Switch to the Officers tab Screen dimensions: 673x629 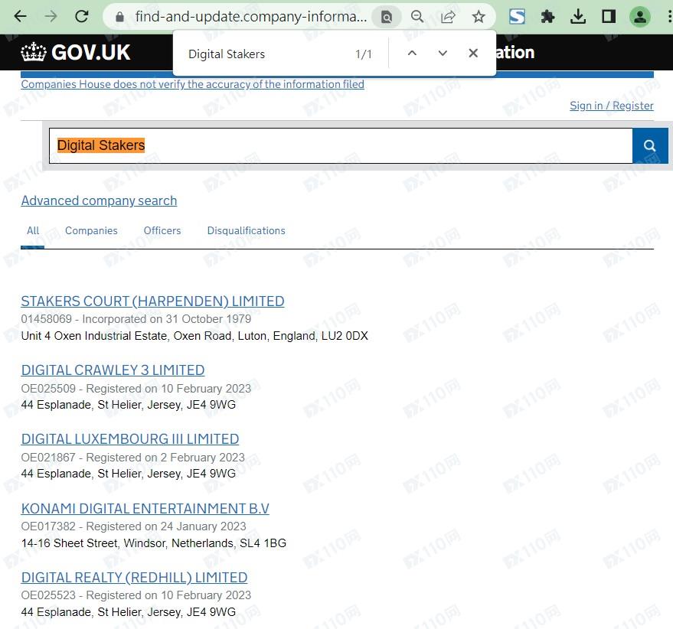click(x=162, y=230)
